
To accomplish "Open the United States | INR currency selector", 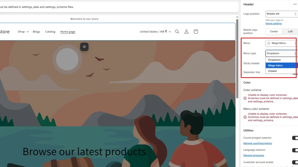I will point(155,32).
